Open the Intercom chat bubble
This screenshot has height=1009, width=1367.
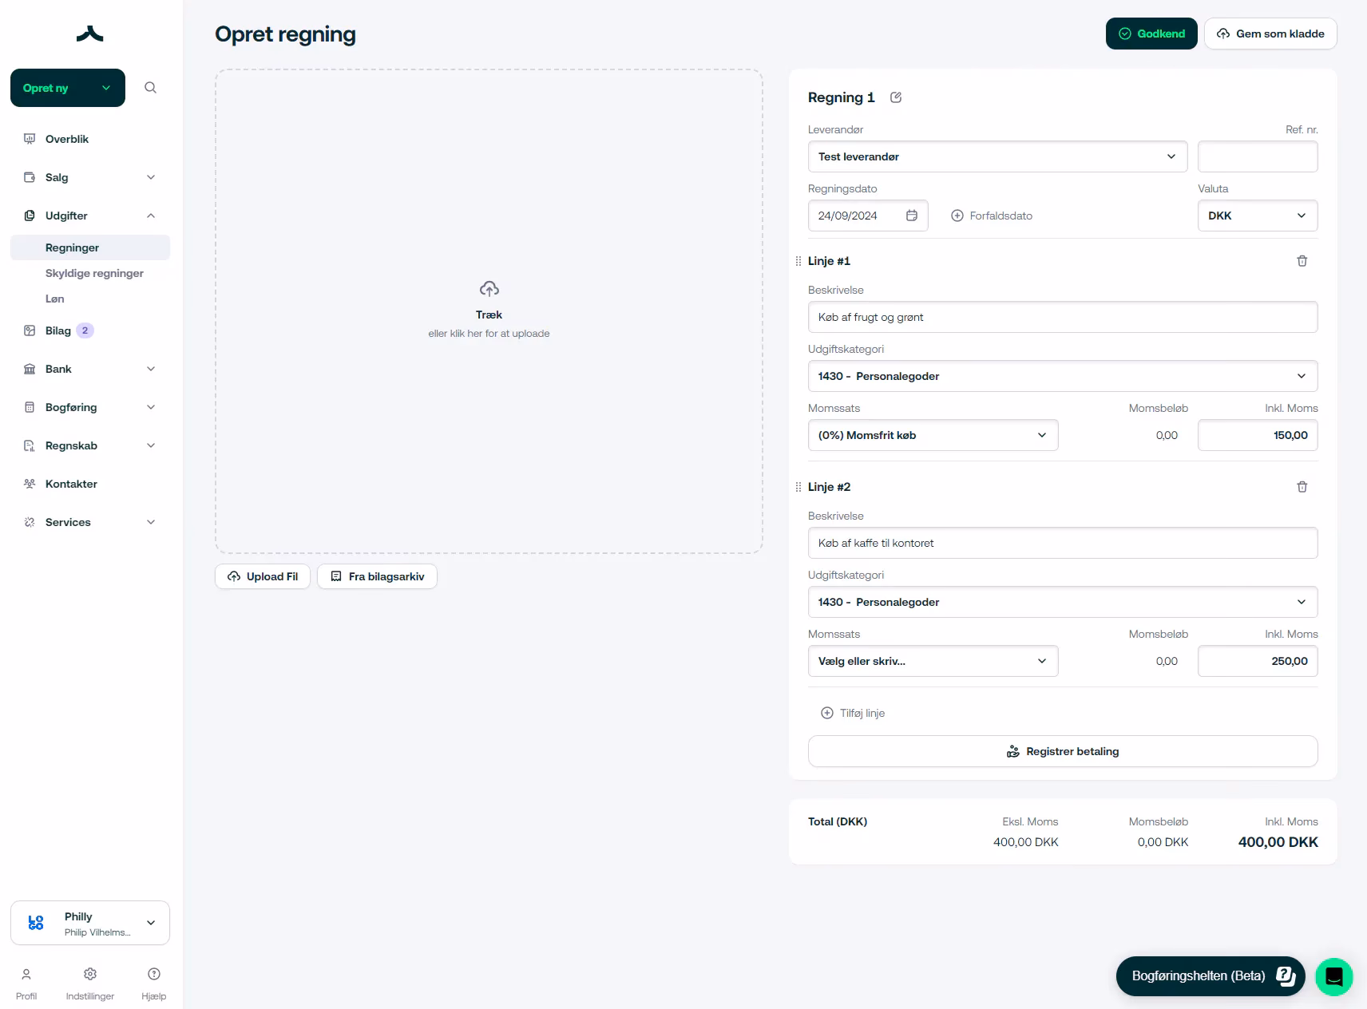pyautogui.click(x=1333, y=976)
